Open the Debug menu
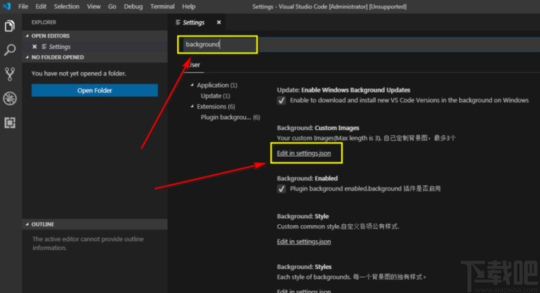This screenshot has height=293, width=540. coord(133,7)
